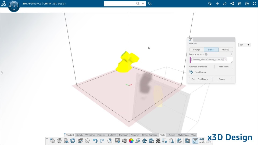Click the plus Add icon in top bar
Image resolution: width=258 pixels, height=145 pixels.
217,3
